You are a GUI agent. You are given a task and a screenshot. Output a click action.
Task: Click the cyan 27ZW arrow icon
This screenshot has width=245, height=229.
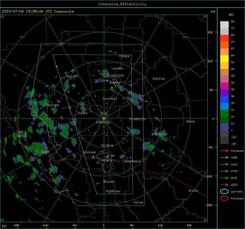point(224,171)
